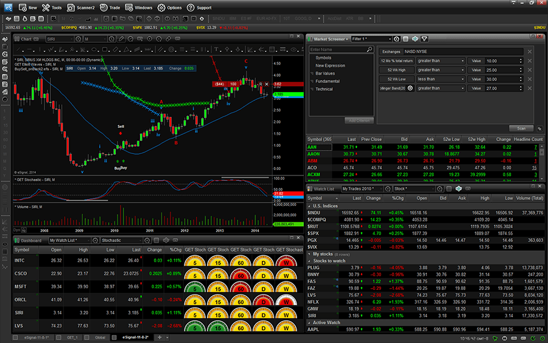Viewport: 548px width, 343px height.
Task: Increase the 12 Mo % total return value
Action: click(521, 60)
